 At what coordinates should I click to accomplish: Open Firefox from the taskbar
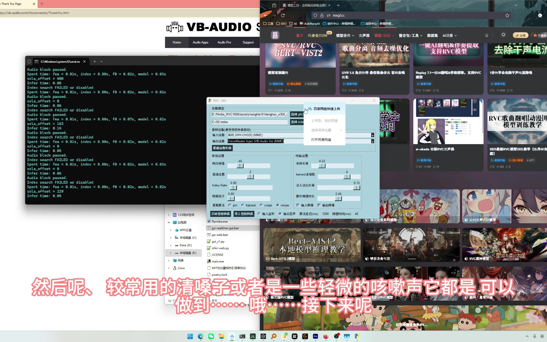pos(326,336)
